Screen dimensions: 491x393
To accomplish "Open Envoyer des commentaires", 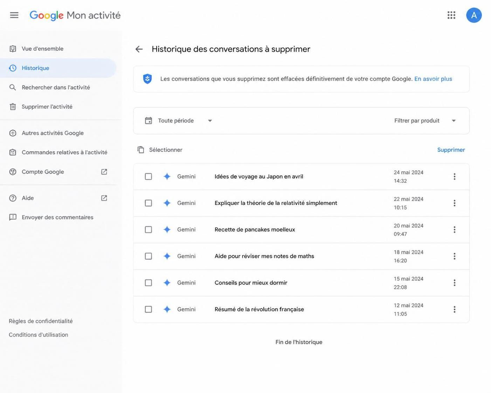I will (58, 217).
